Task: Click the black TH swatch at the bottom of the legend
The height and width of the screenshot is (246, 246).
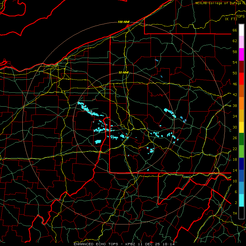Action: coord(241,213)
